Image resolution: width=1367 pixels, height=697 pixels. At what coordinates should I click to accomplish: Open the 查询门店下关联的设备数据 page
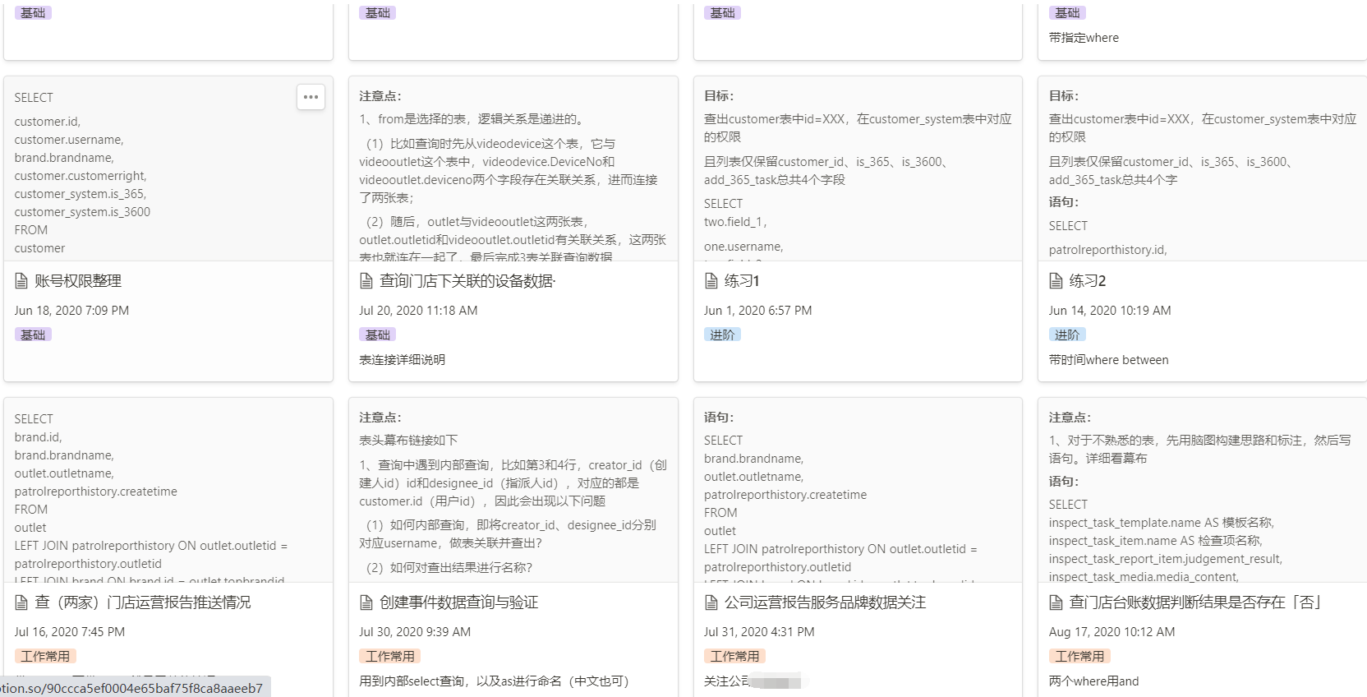click(467, 281)
